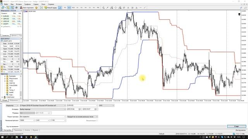Select EURUSD row in Market Watch
Screen dimensions: 248x139
point(11,16)
